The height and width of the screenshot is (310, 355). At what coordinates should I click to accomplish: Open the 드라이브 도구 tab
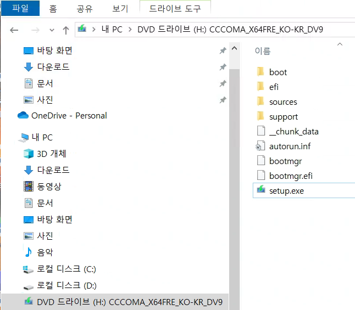click(x=175, y=9)
